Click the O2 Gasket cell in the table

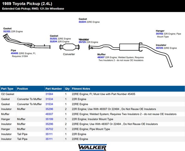tap(8, 94)
